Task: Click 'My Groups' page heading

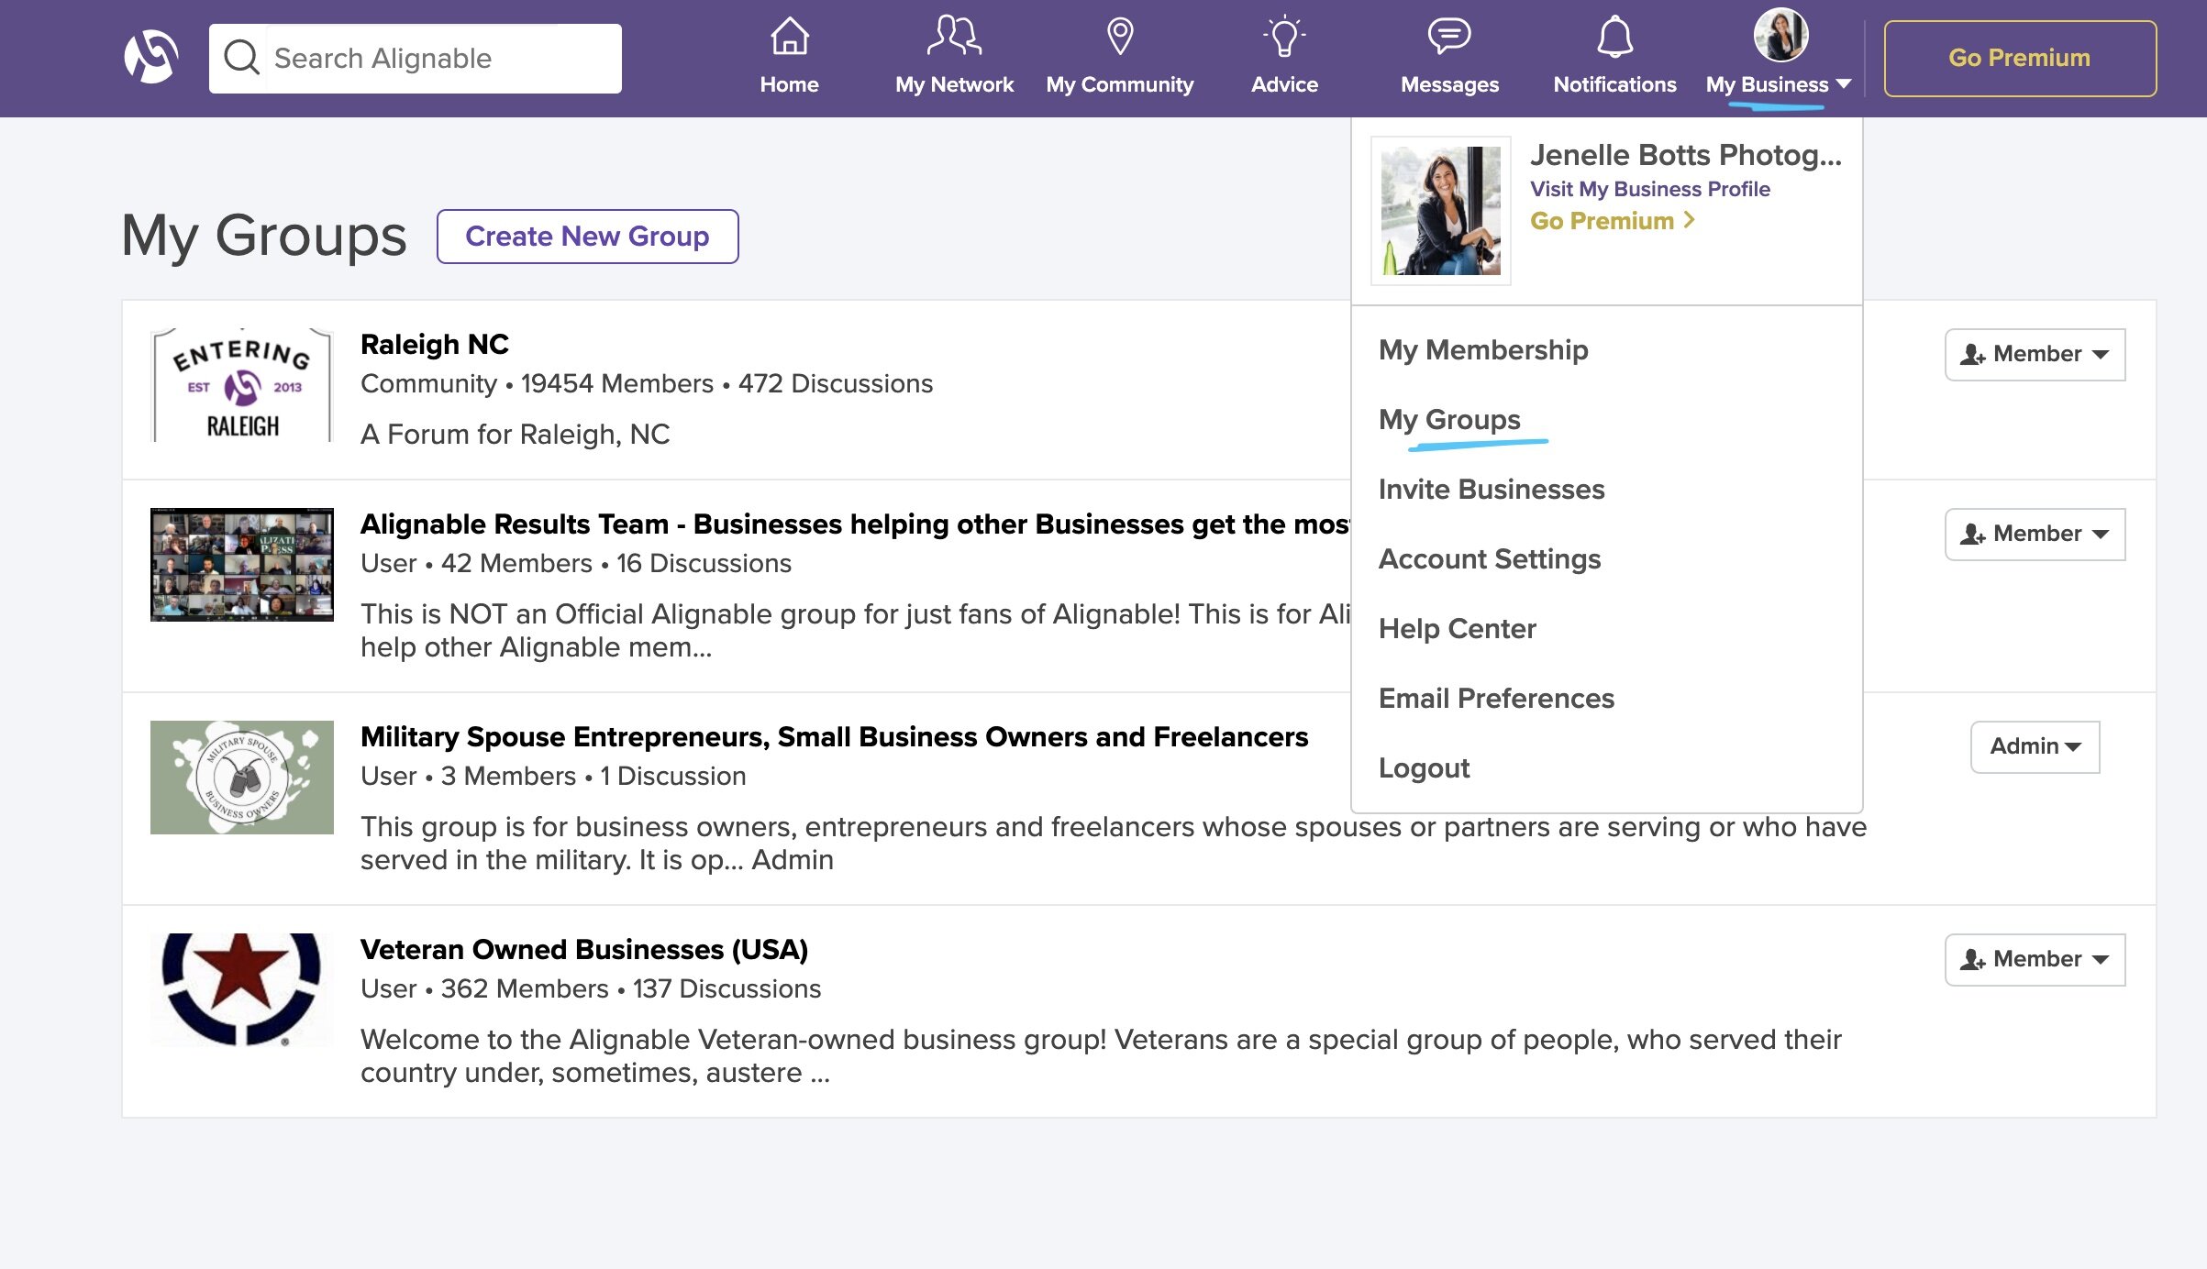Action: [x=264, y=236]
